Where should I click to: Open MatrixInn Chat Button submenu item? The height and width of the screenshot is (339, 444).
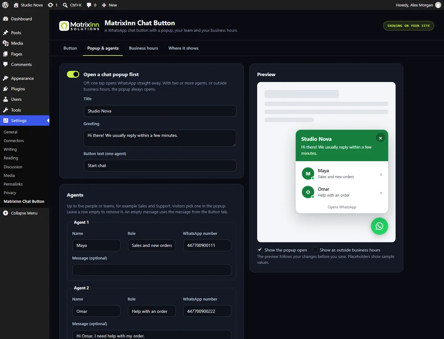[24, 201]
